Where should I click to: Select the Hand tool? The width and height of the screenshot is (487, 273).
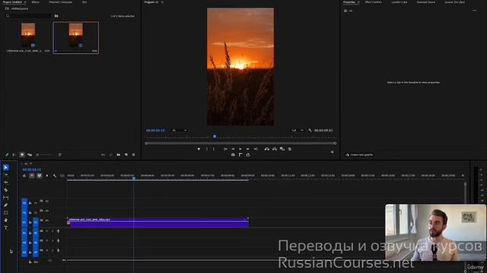tap(6, 220)
